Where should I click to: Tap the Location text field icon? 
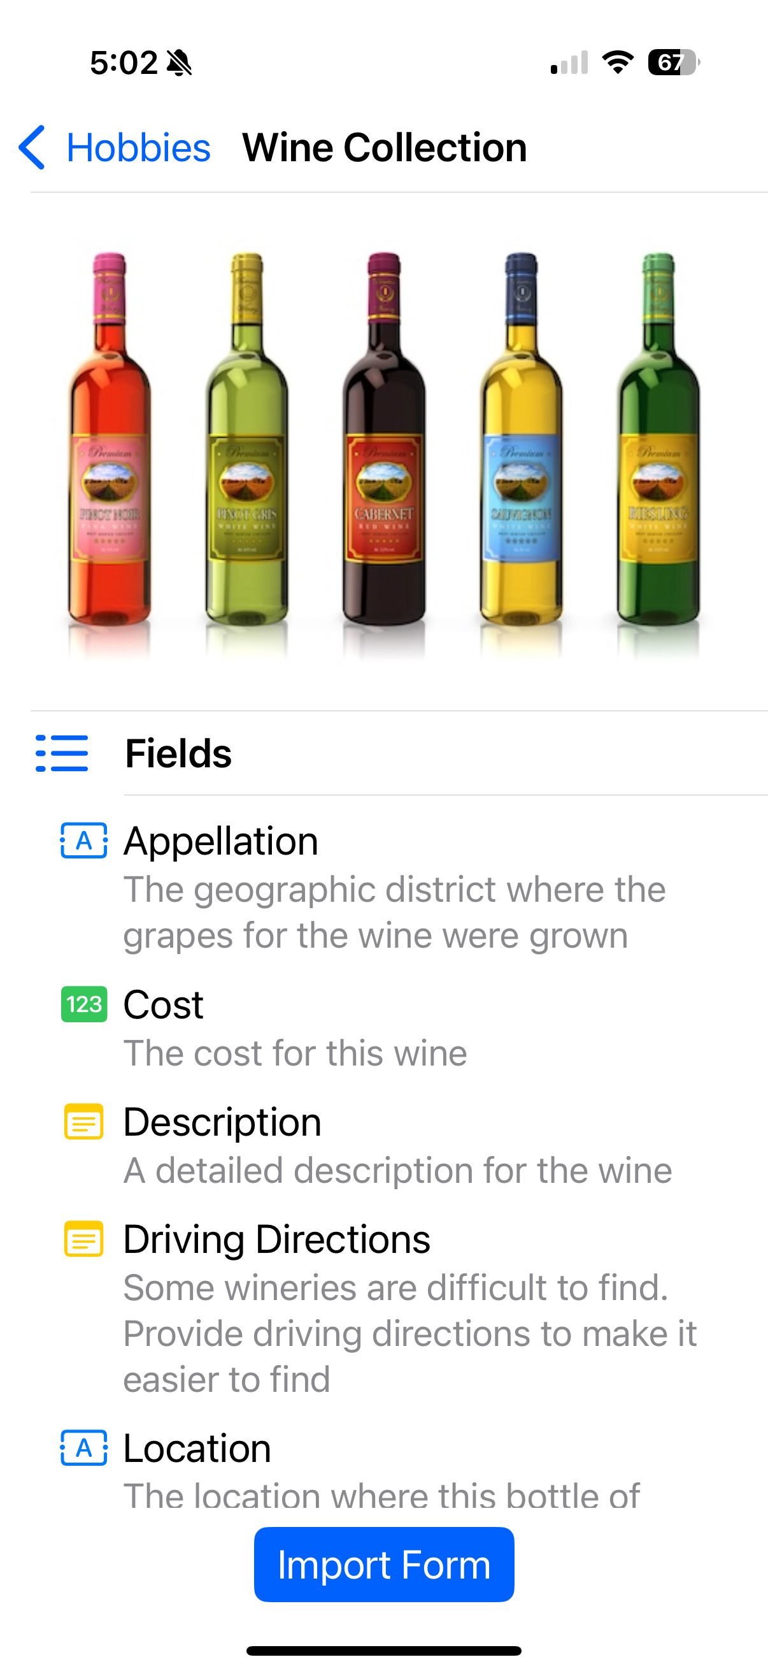point(83,1448)
